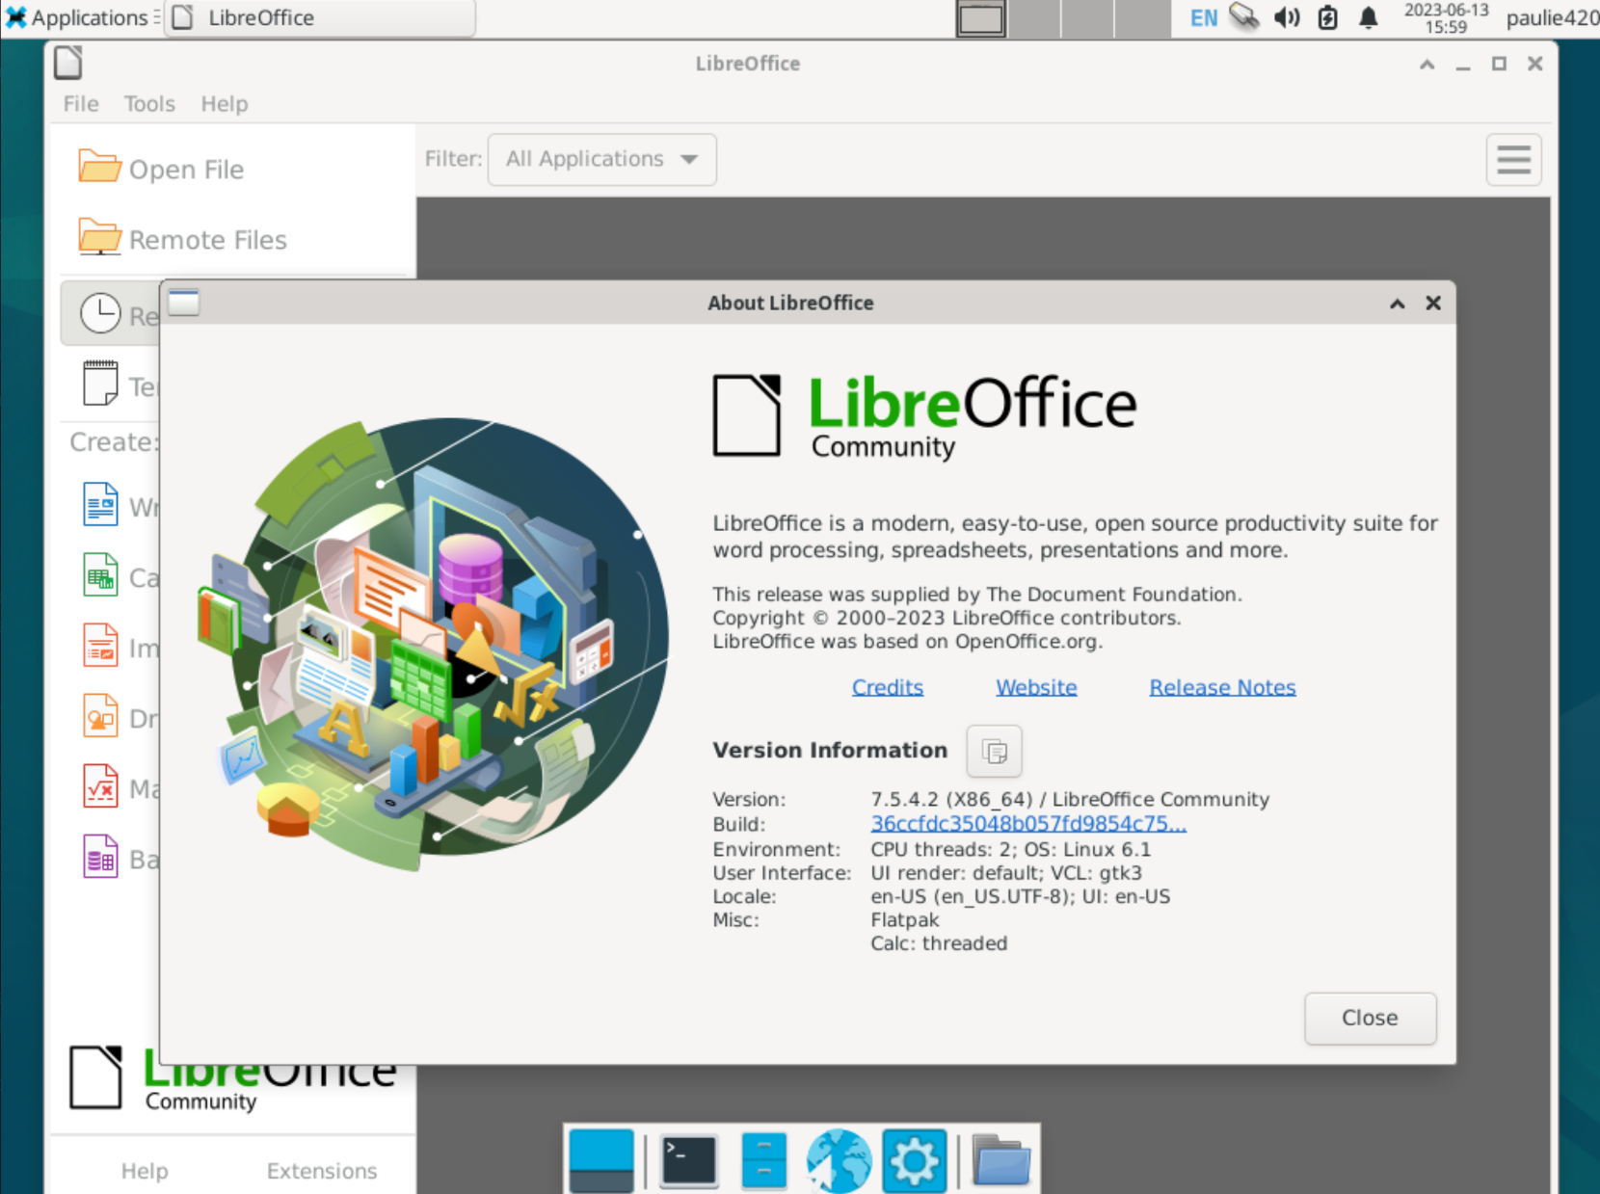The height and width of the screenshot is (1194, 1600).
Task: Open the notifications bell icon
Action: click(1368, 17)
